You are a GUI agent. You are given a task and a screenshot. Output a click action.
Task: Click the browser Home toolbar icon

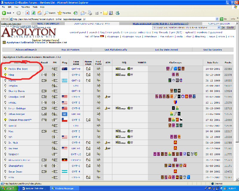point(39,13)
